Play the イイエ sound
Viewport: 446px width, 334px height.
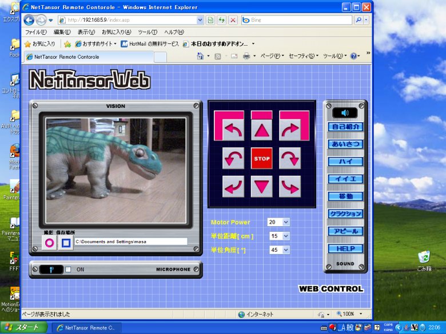tap(345, 179)
